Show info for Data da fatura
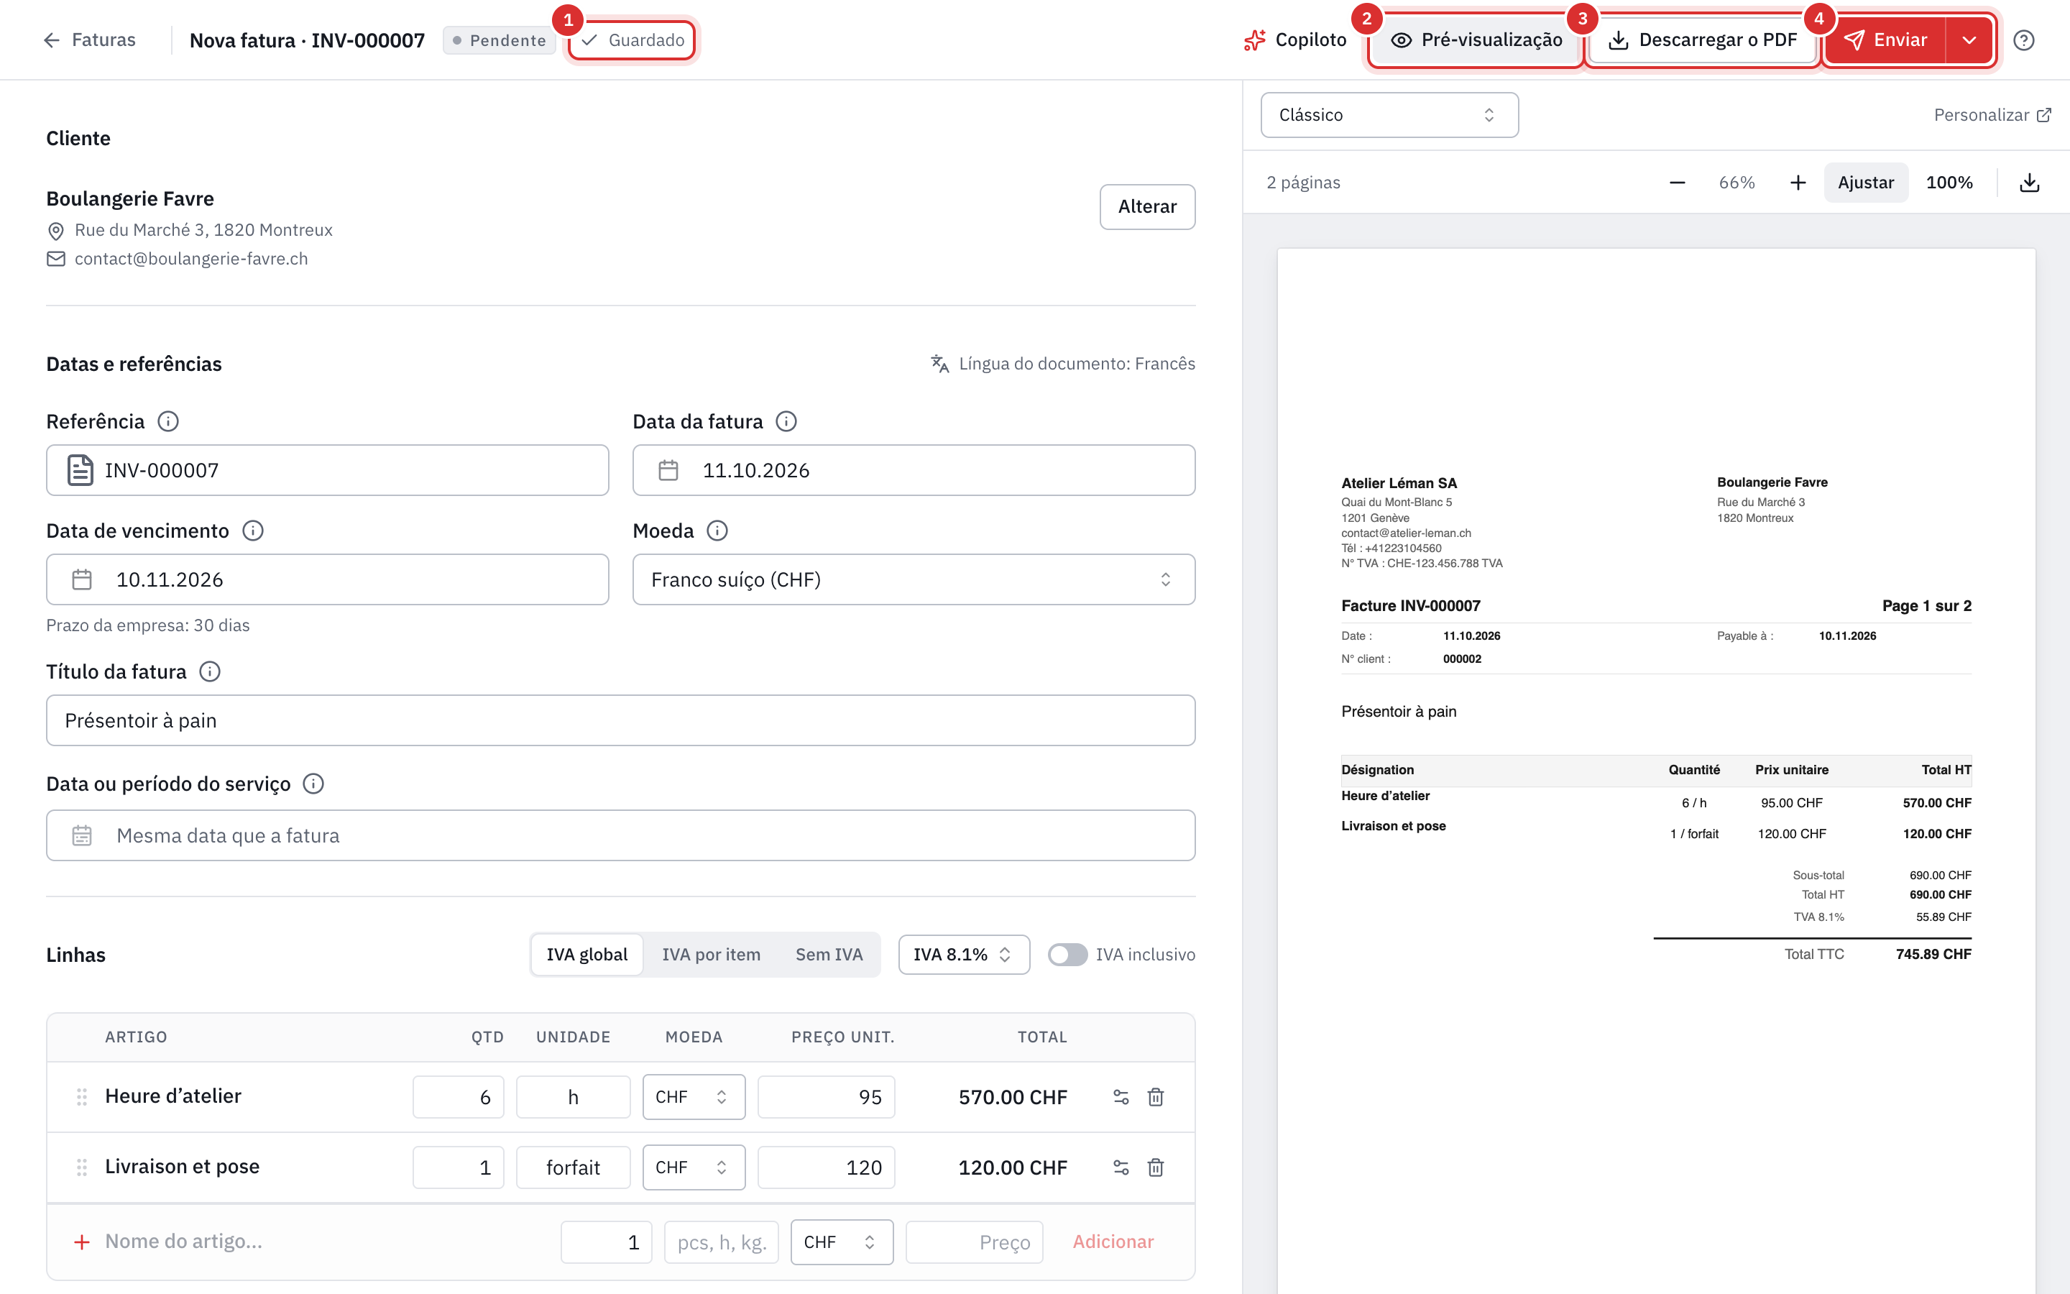Viewport: 2070px width, 1294px height. pos(786,421)
